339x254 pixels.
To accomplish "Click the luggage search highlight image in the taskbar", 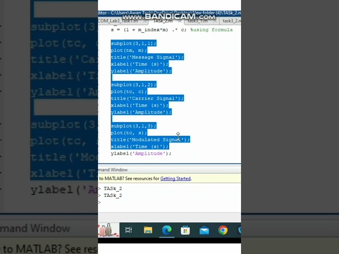I will click(x=109, y=230).
